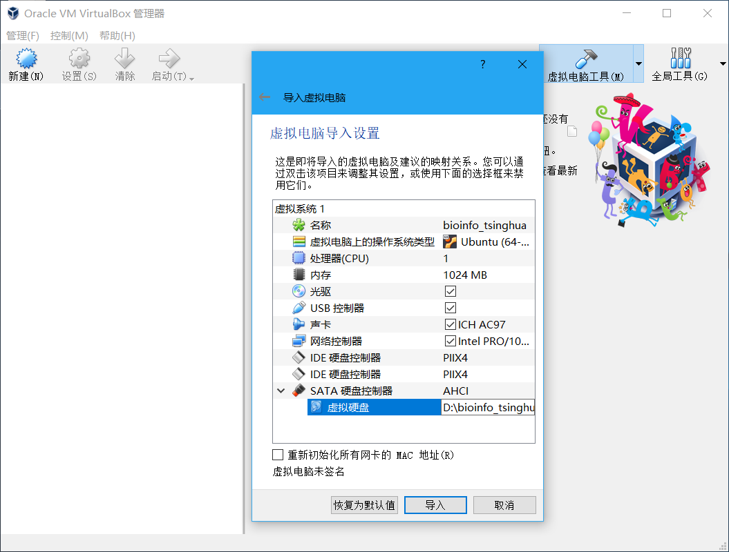This screenshot has width=729, height=552.
Task: Toggle the optical drive (光驱) checkbox
Action: [x=451, y=292]
